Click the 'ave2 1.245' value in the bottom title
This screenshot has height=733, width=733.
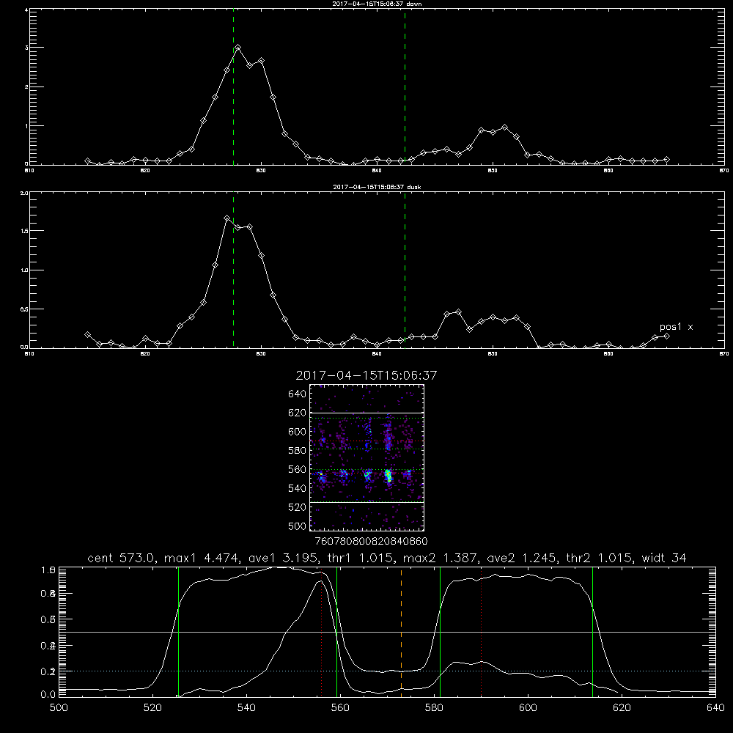(x=521, y=558)
